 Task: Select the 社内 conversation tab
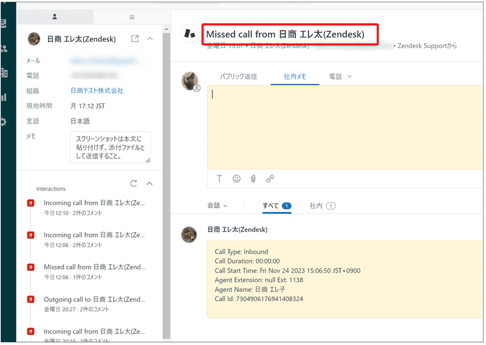tap(323, 205)
